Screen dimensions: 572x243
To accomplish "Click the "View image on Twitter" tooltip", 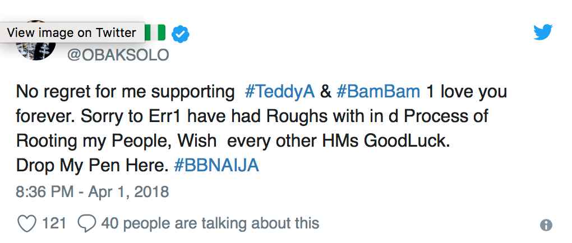I will click(x=72, y=32).
